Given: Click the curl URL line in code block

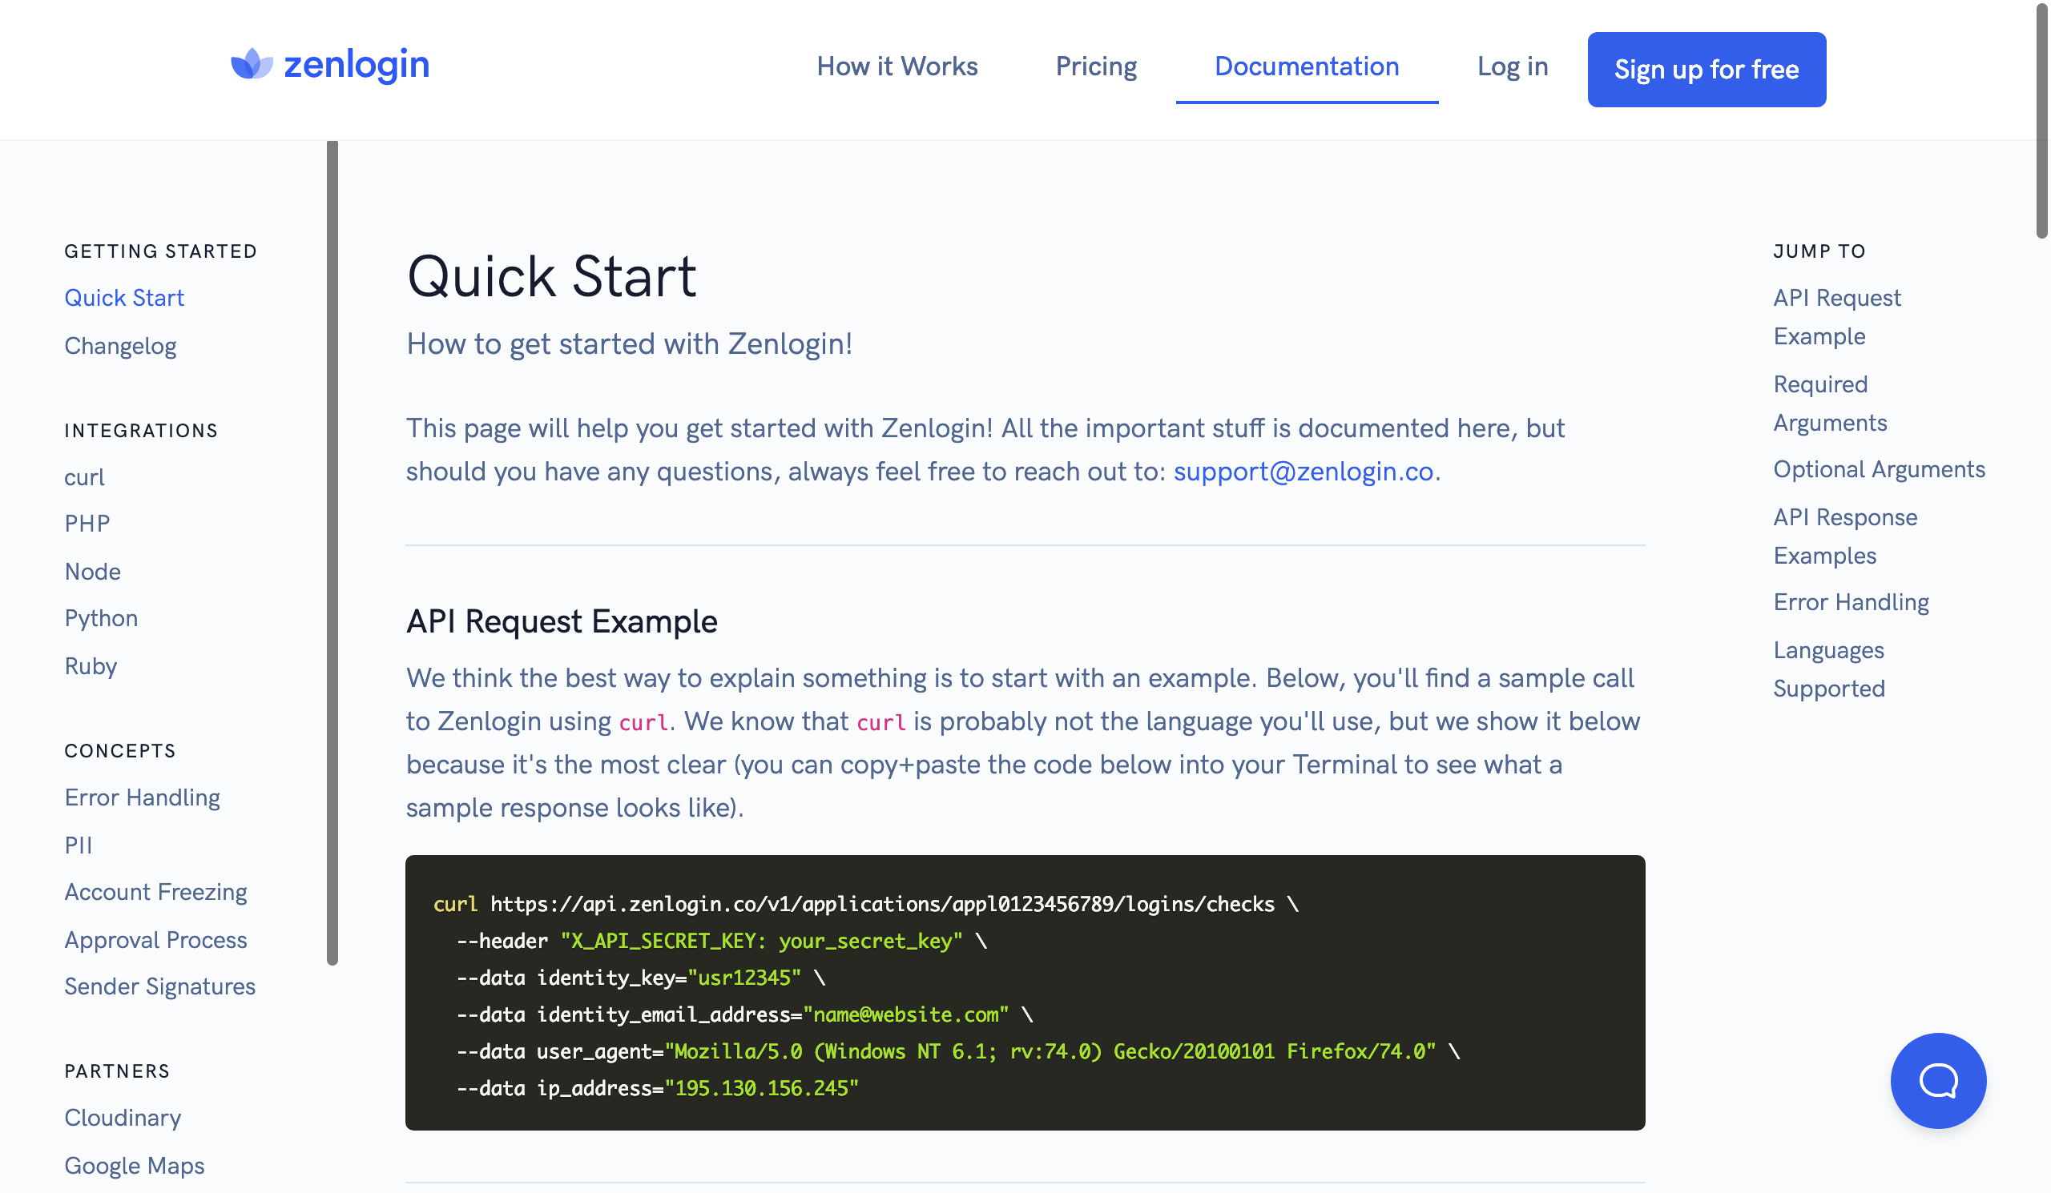Looking at the screenshot, I should coord(866,903).
